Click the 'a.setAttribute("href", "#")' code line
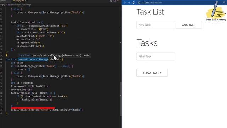The height and width of the screenshot is (128, 227). click(x=35, y=36)
